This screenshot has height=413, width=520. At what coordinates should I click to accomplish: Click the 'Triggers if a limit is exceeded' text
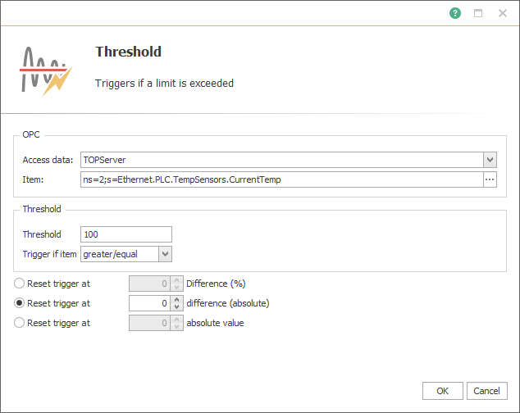164,84
